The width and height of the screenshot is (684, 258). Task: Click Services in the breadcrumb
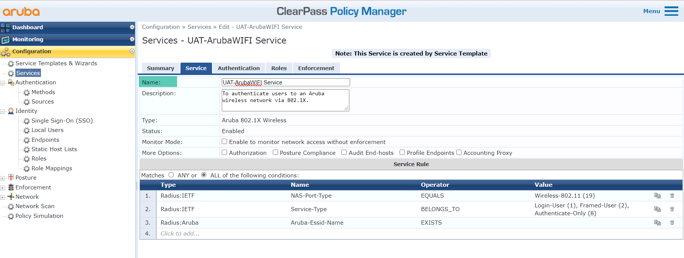click(x=199, y=27)
